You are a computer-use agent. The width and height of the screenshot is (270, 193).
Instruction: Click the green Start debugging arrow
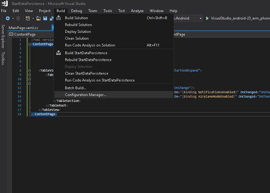tap(207, 18)
